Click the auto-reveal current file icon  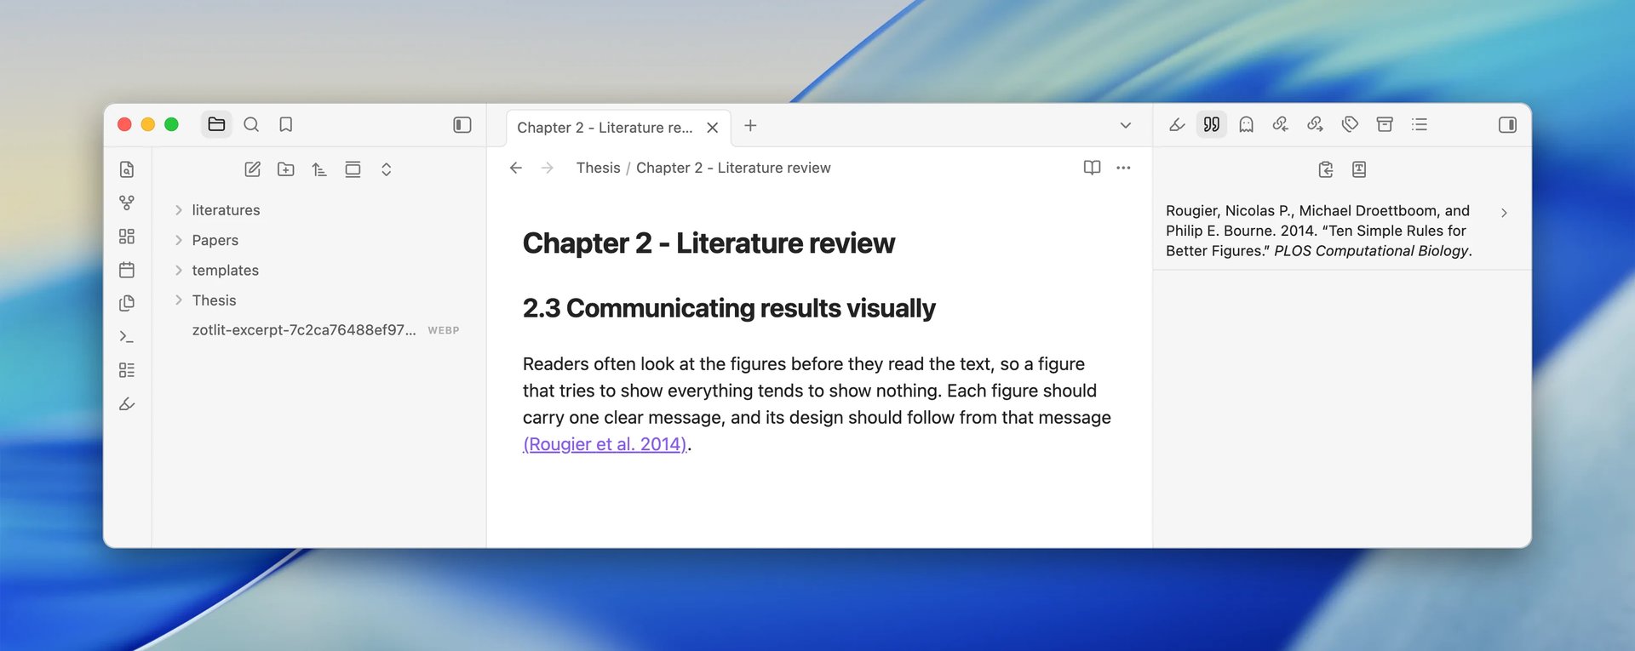coord(353,169)
